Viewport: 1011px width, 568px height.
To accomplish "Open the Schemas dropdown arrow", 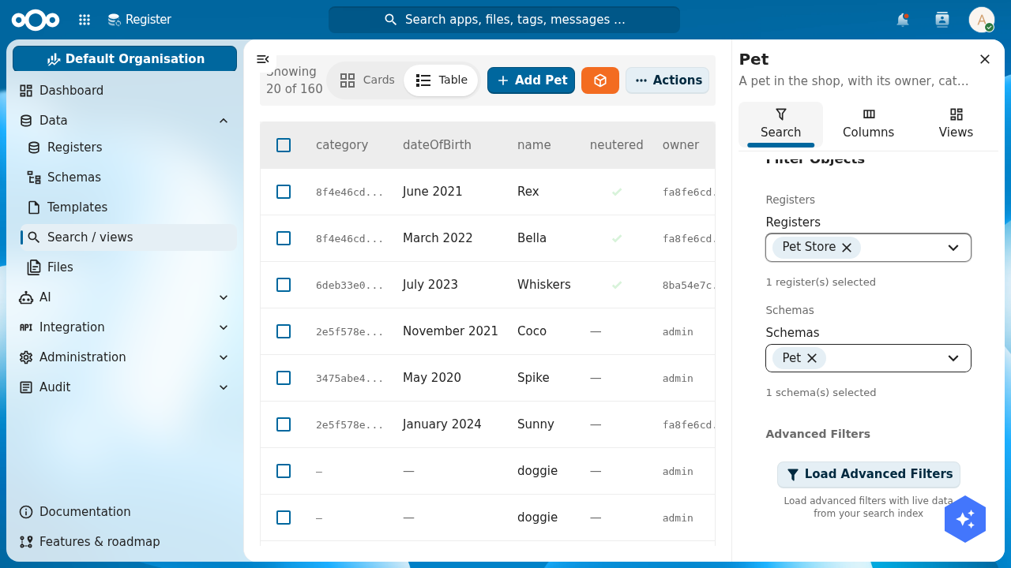I will click(x=953, y=358).
